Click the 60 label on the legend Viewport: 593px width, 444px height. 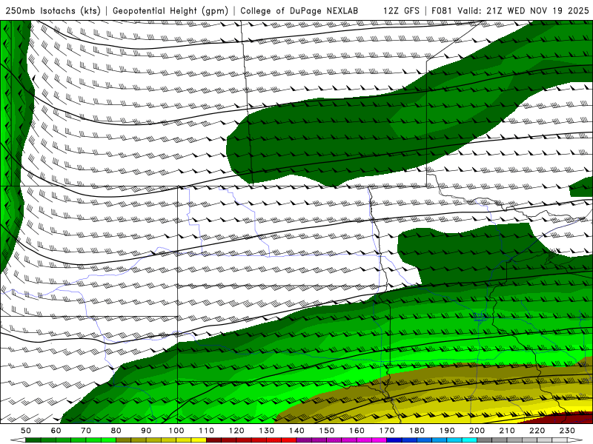(56, 431)
